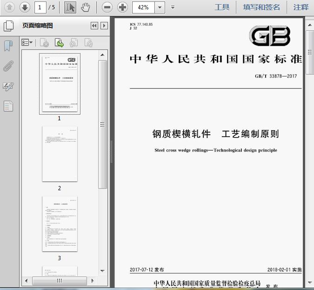Open the 工具 pane
The image size is (314, 290).
pyautogui.click(x=222, y=7)
